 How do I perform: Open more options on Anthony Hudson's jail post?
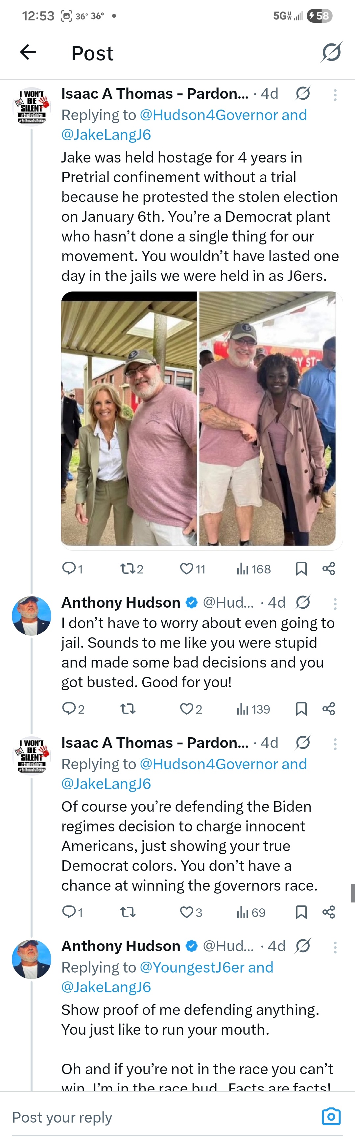coord(335,603)
